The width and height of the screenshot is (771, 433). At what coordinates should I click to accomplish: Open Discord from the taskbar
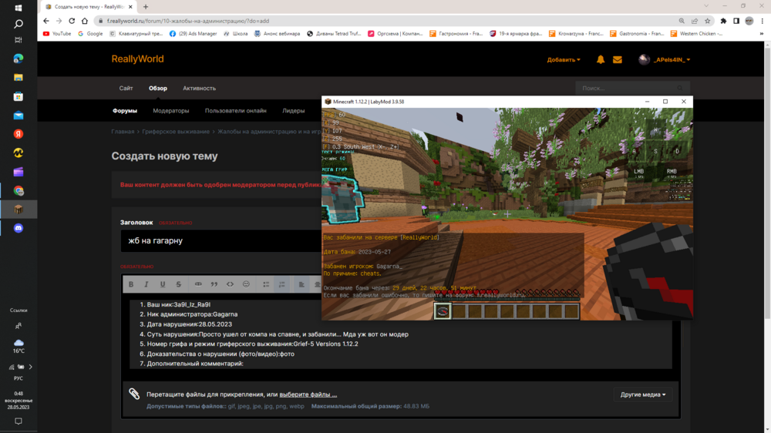coord(19,228)
